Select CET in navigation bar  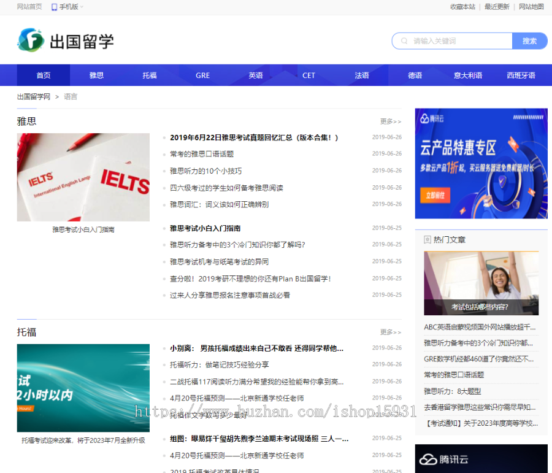[309, 75]
